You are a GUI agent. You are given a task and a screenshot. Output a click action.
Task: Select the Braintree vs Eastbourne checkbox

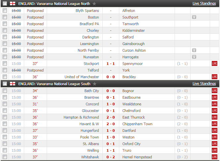pyautogui.click(x=5, y=97)
